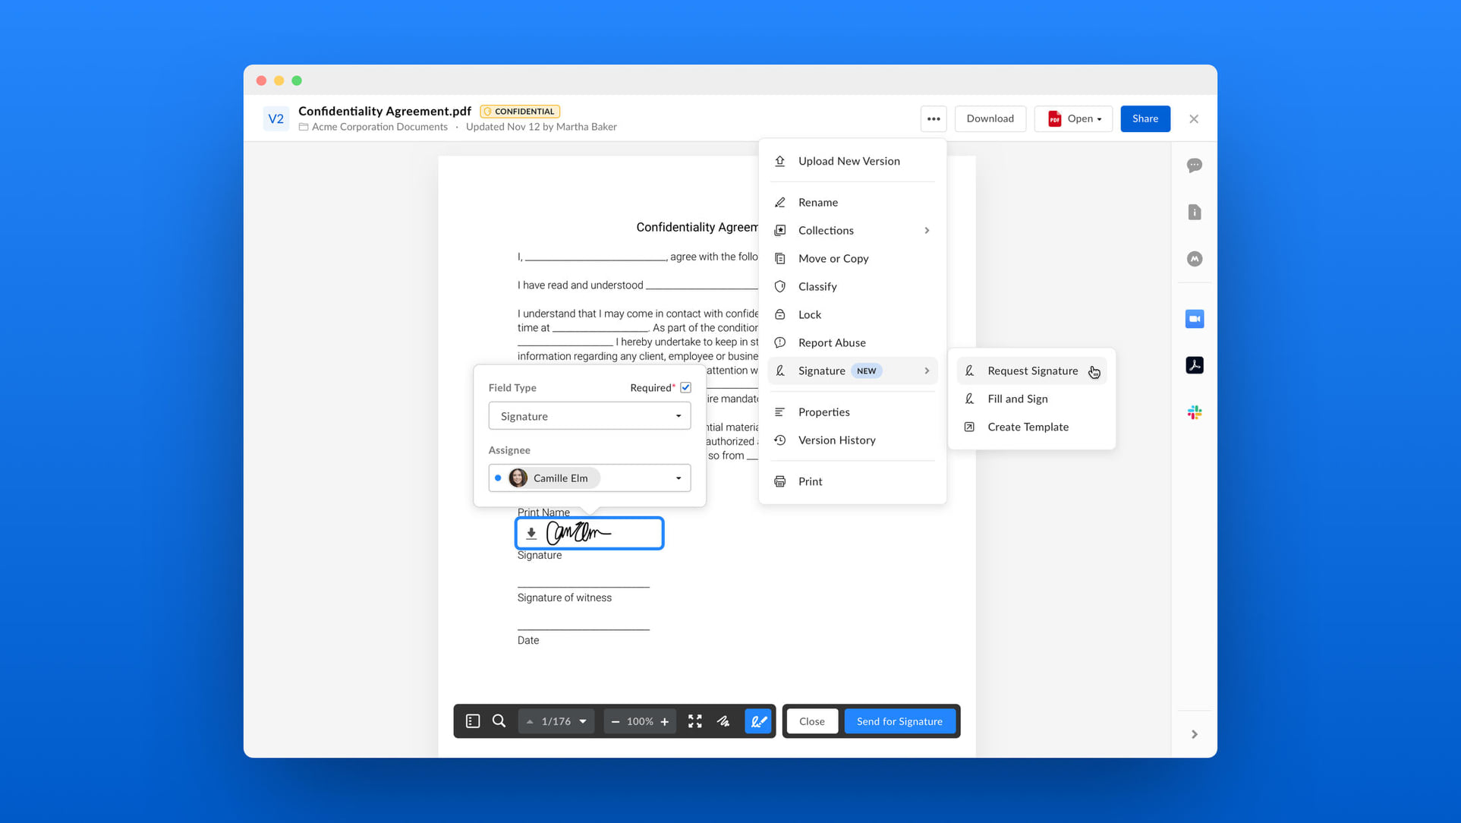Launch the Zoom integration icon
The width and height of the screenshot is (1461, 823).
[1194, 319]
